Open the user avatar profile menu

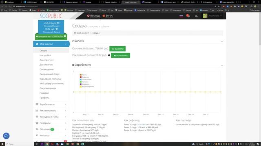[212, 16]
